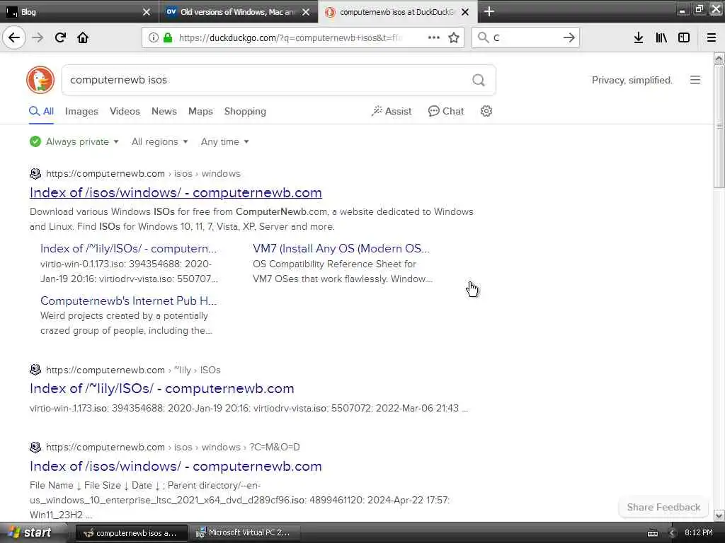
Task: Open the Firefox hamburger menu
Action: point(712,37)
